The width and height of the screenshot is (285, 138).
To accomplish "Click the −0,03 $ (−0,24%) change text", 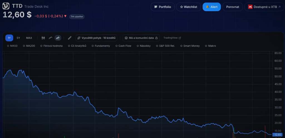I will pyautogui.click(x=49, y=16).
